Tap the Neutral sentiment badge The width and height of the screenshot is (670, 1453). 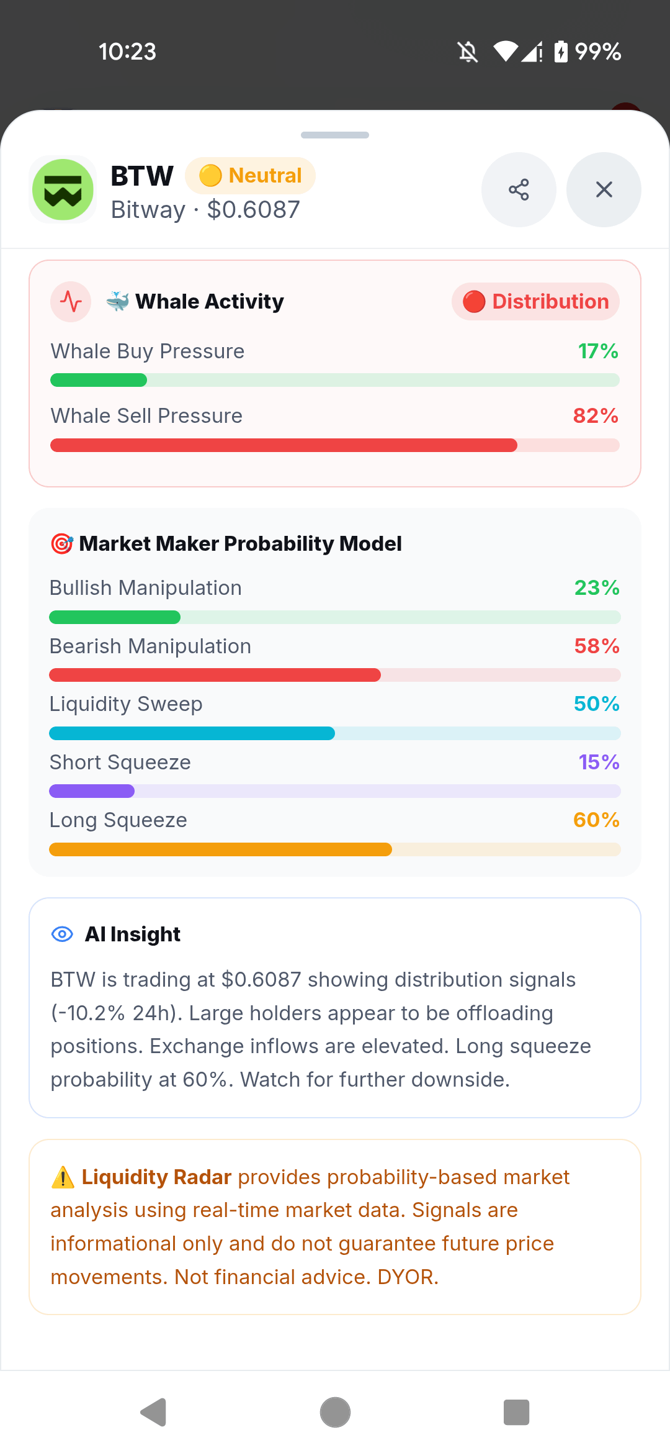tap(250, 176)
